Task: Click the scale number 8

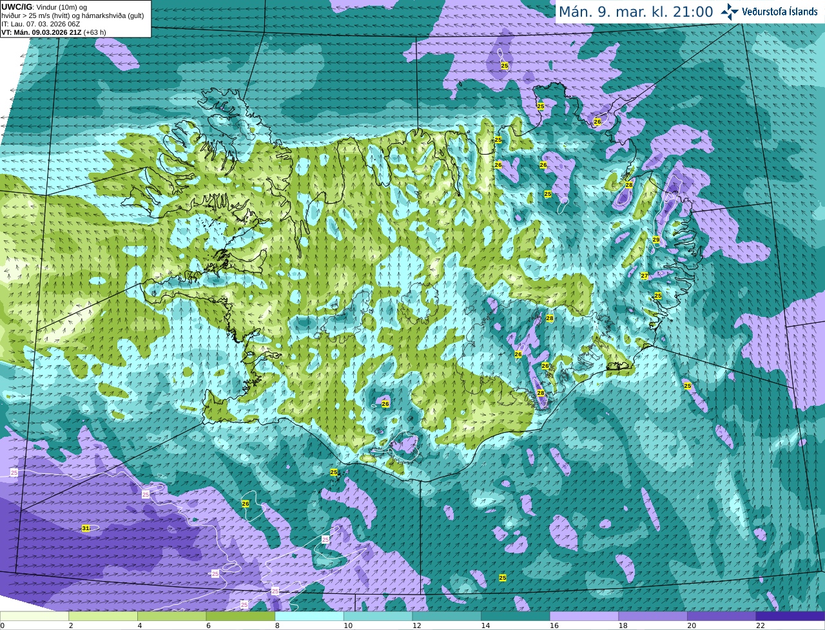Action: [277, 625]
